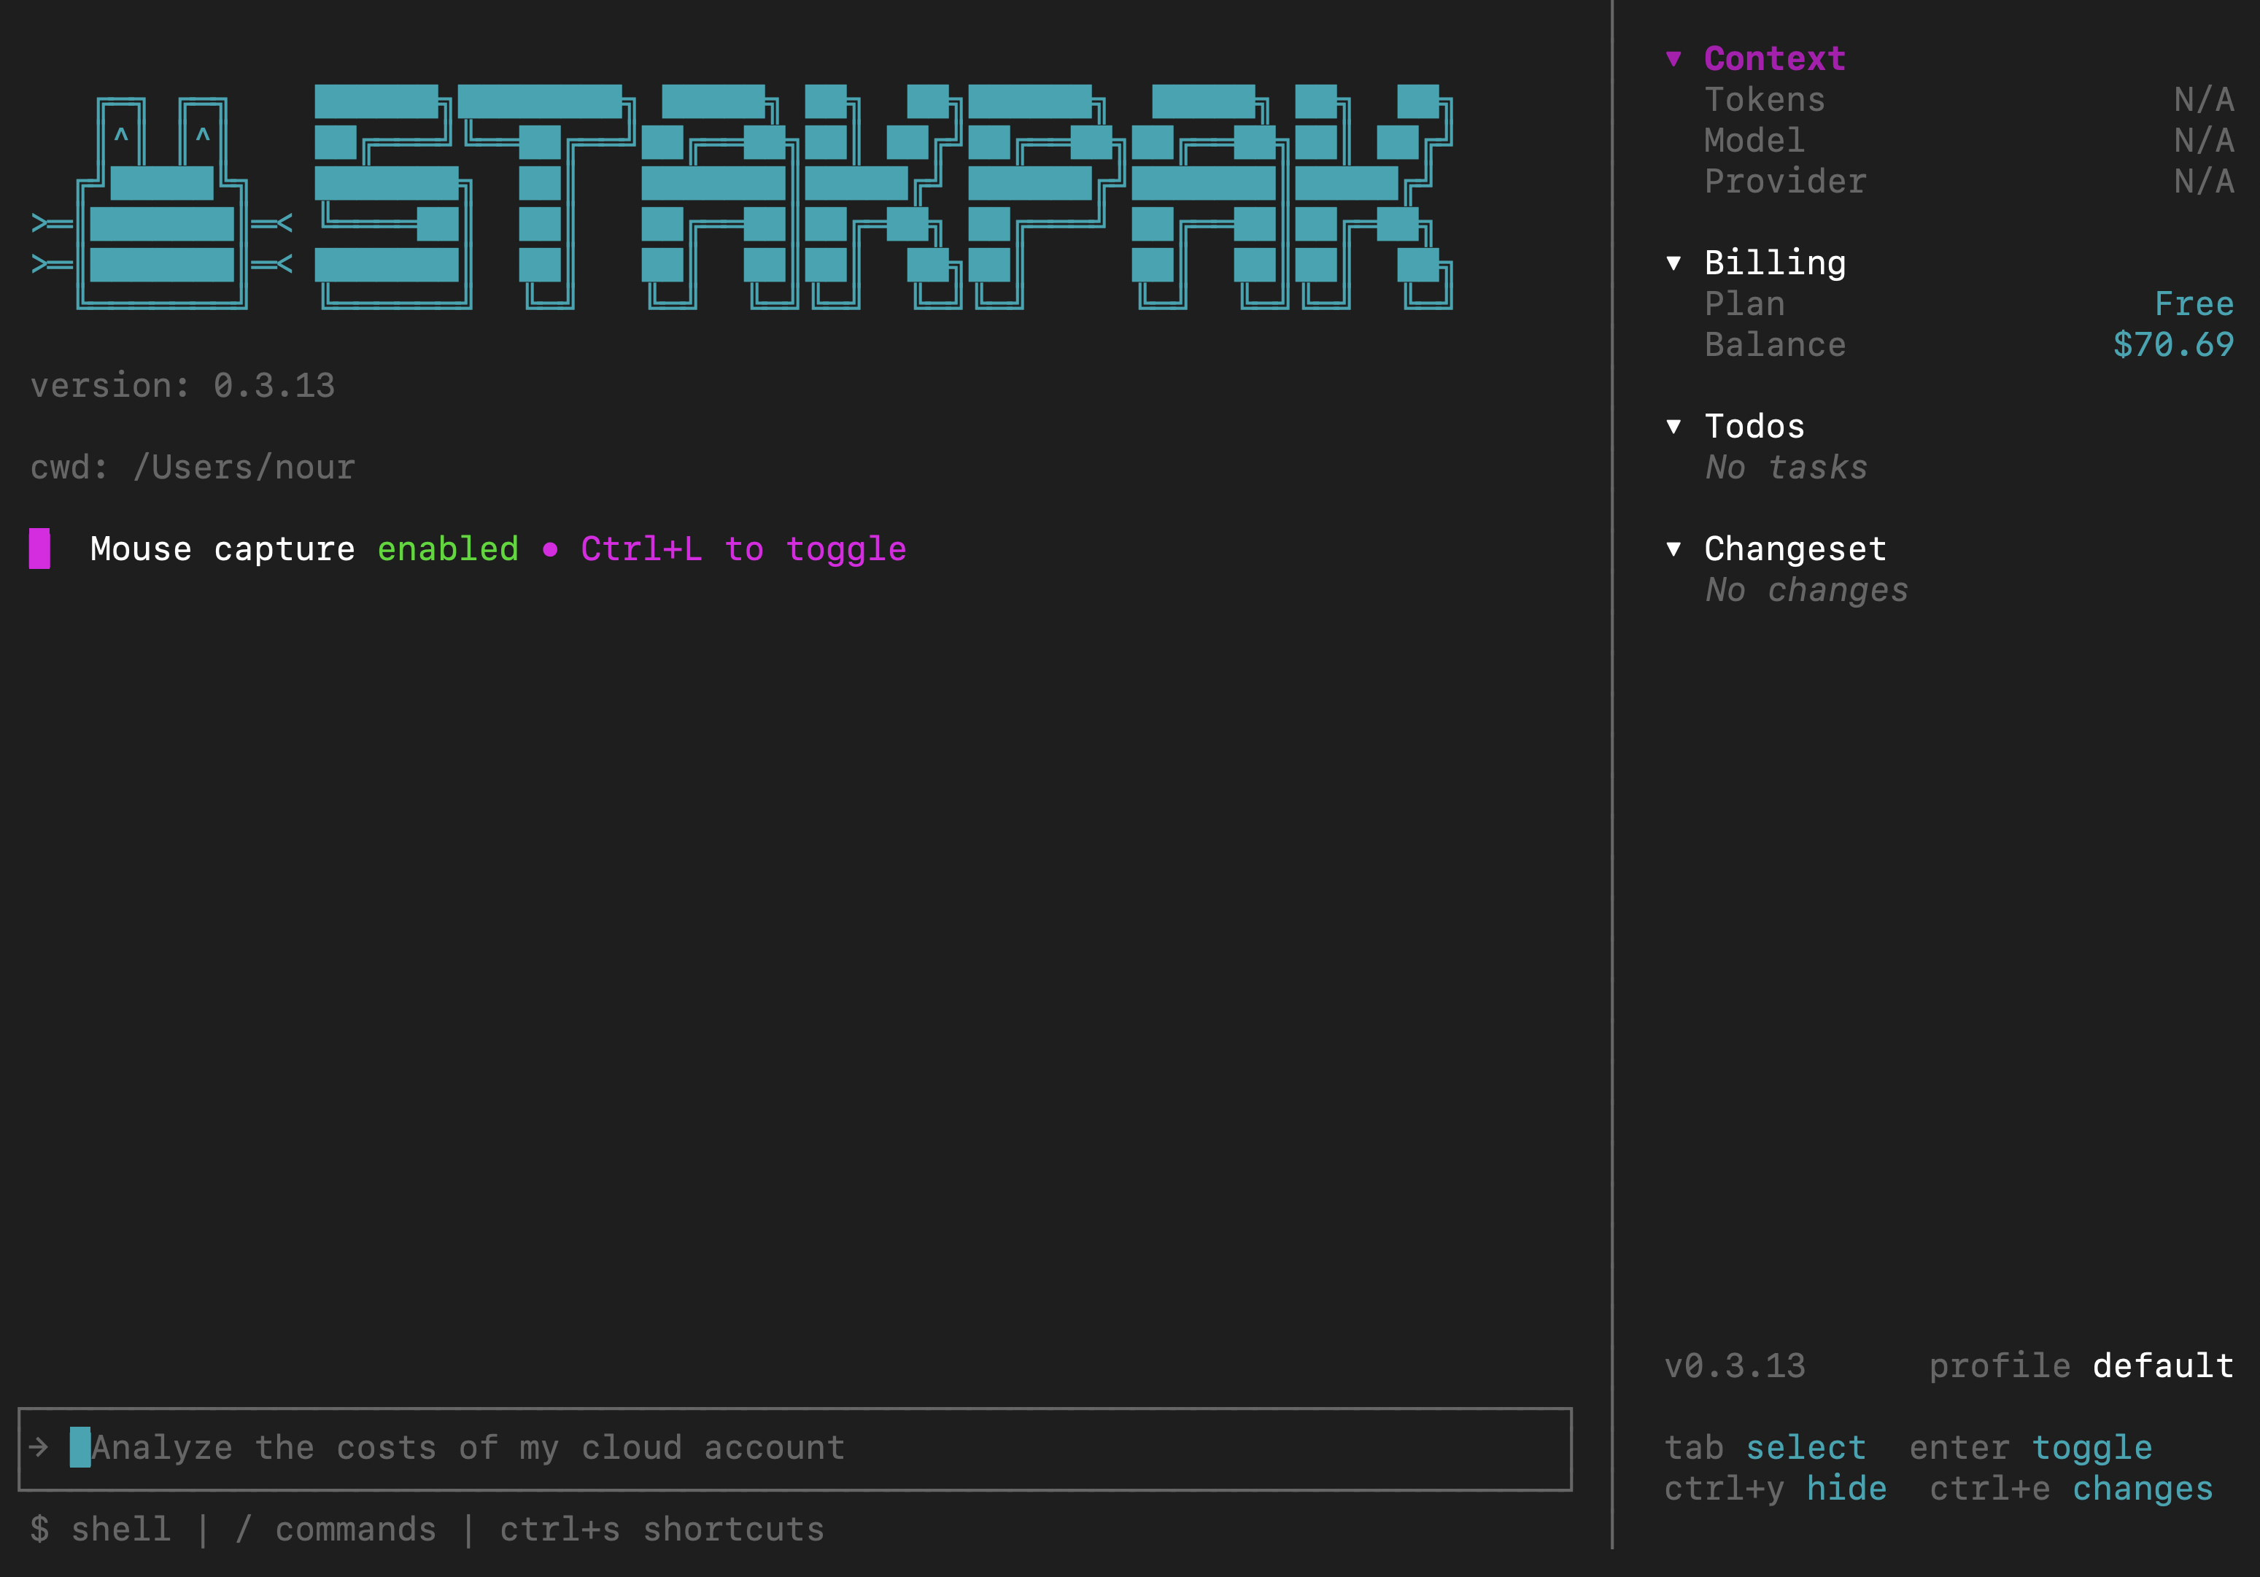The image size is (2260, 1577).
Task: Open the commands menu in footer
Action: pyautogui.click(x=355, y=1529)
